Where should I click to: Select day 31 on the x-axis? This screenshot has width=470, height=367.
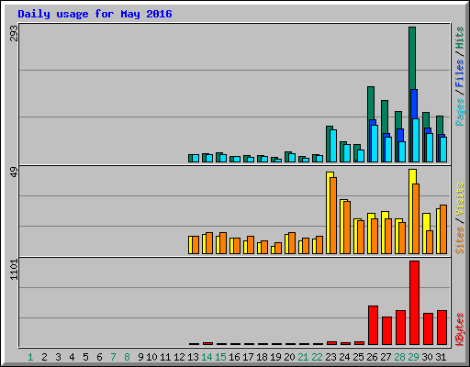[441, 357]
